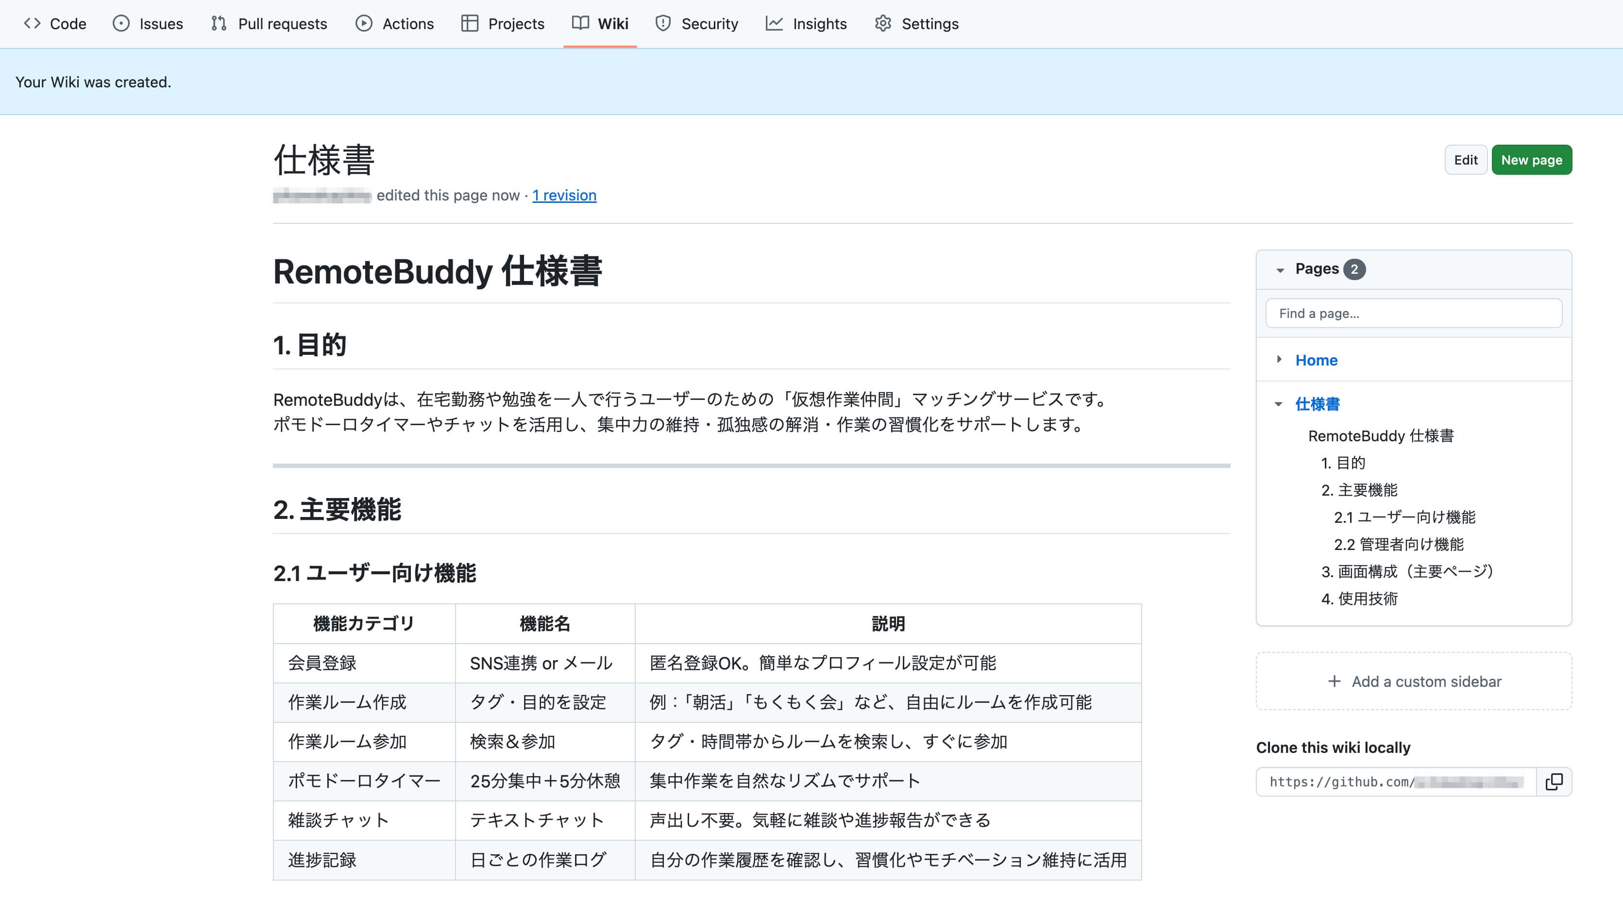Open repository Settings tab

click(917, 23)
